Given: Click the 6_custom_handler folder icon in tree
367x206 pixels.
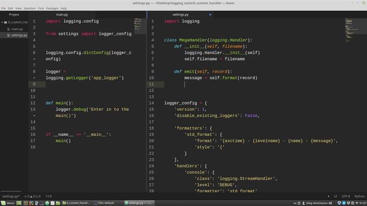Looking at the screenshot, I should [5, 22].
